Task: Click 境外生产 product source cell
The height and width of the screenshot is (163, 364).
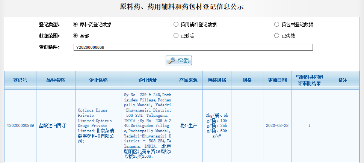Action: (188, 125)
